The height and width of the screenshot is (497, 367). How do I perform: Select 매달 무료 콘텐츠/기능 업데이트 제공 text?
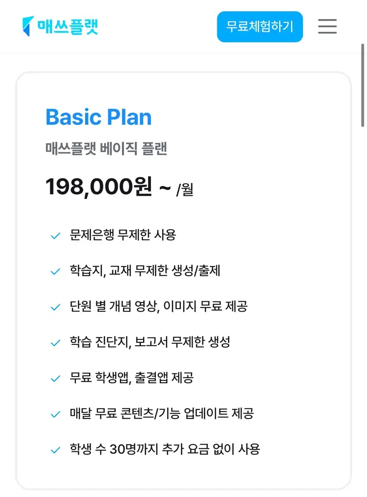coord(162,413)
